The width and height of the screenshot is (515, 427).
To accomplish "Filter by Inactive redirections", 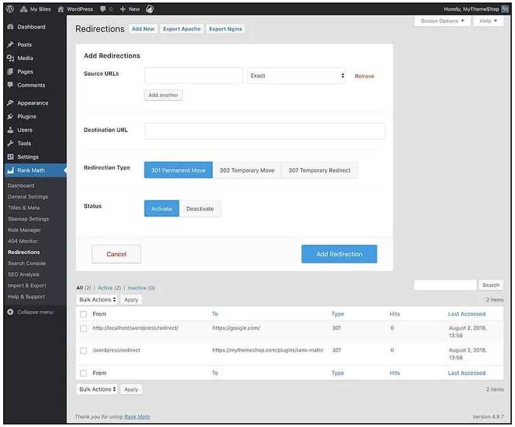I will (x=137, y=287).
